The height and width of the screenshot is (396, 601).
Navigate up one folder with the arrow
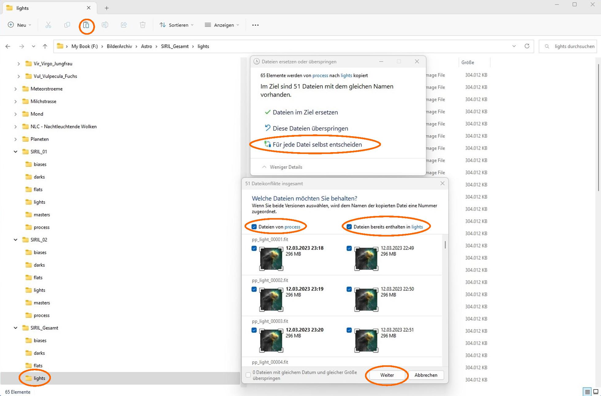tap(45, 46)
